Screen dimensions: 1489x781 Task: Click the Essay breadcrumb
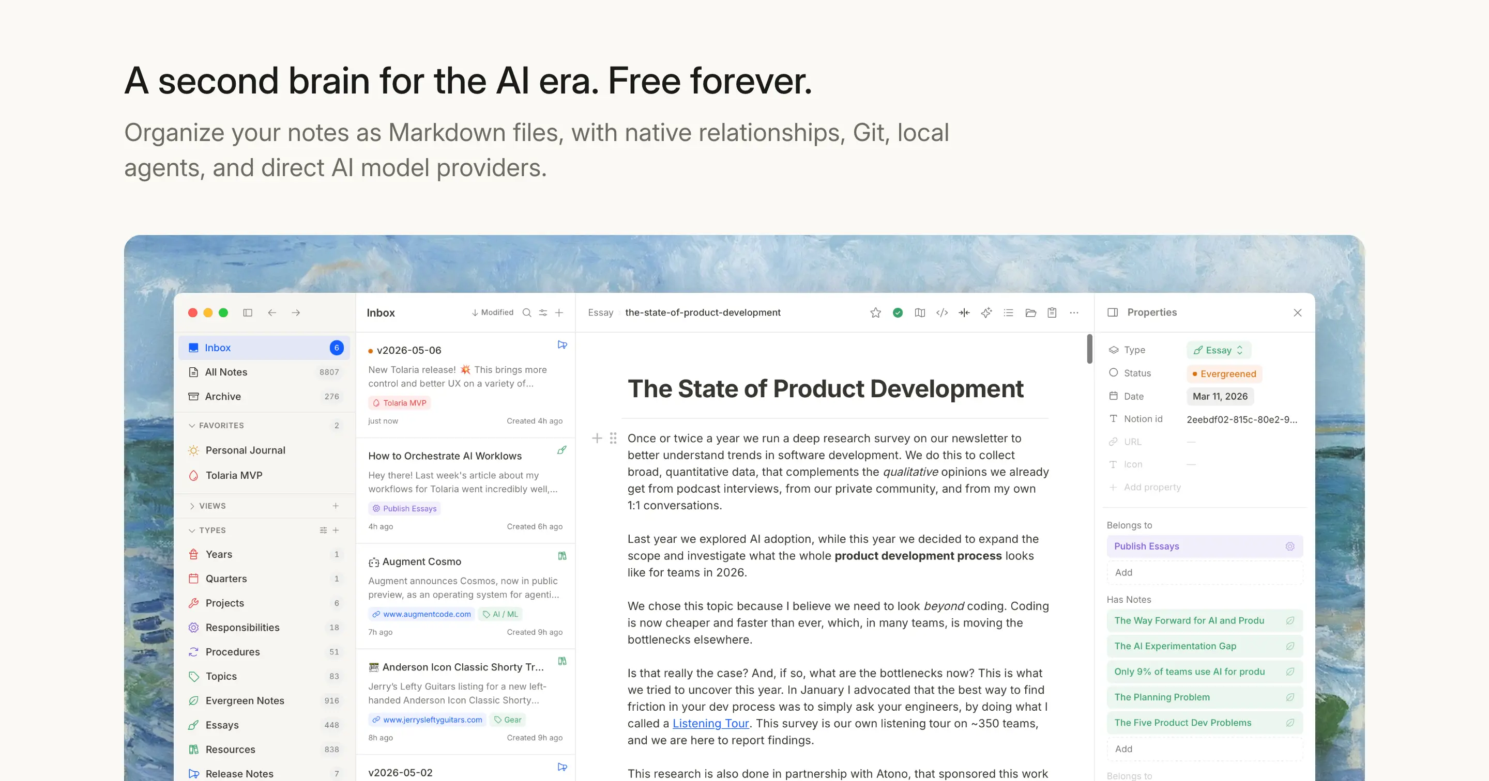601,313
